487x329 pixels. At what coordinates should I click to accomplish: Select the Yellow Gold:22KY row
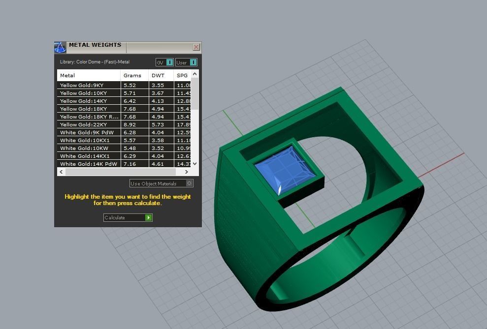124,124
